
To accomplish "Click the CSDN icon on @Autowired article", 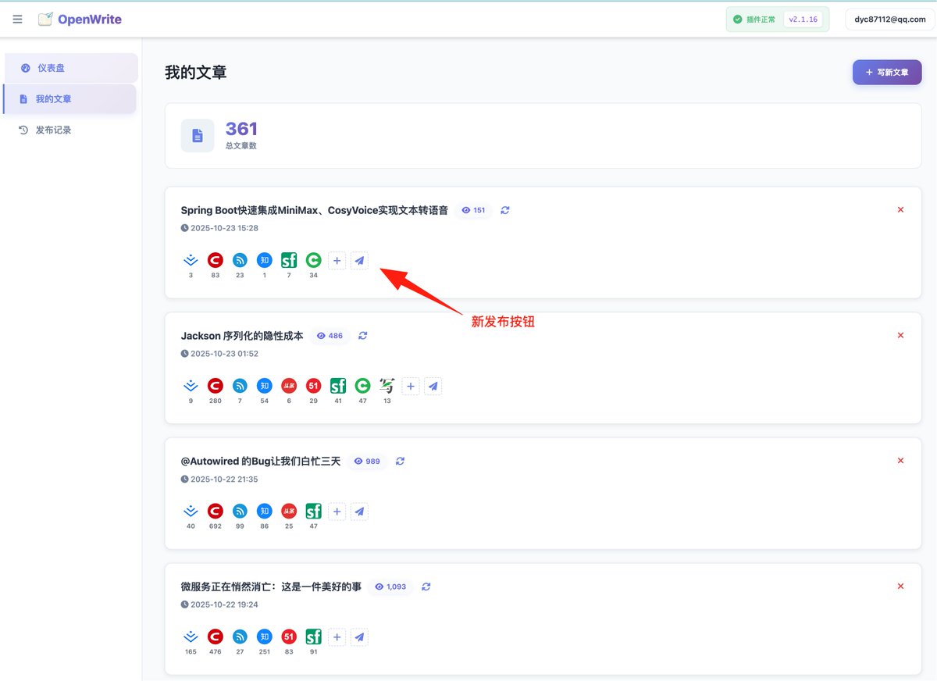I will [216, 512].
